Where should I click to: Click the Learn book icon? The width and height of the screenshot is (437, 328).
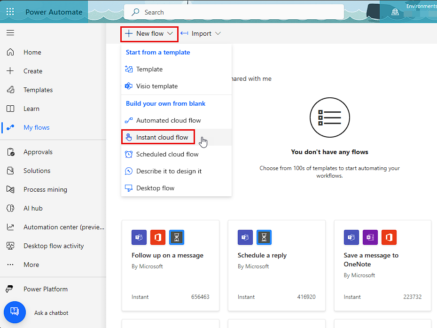10,109
